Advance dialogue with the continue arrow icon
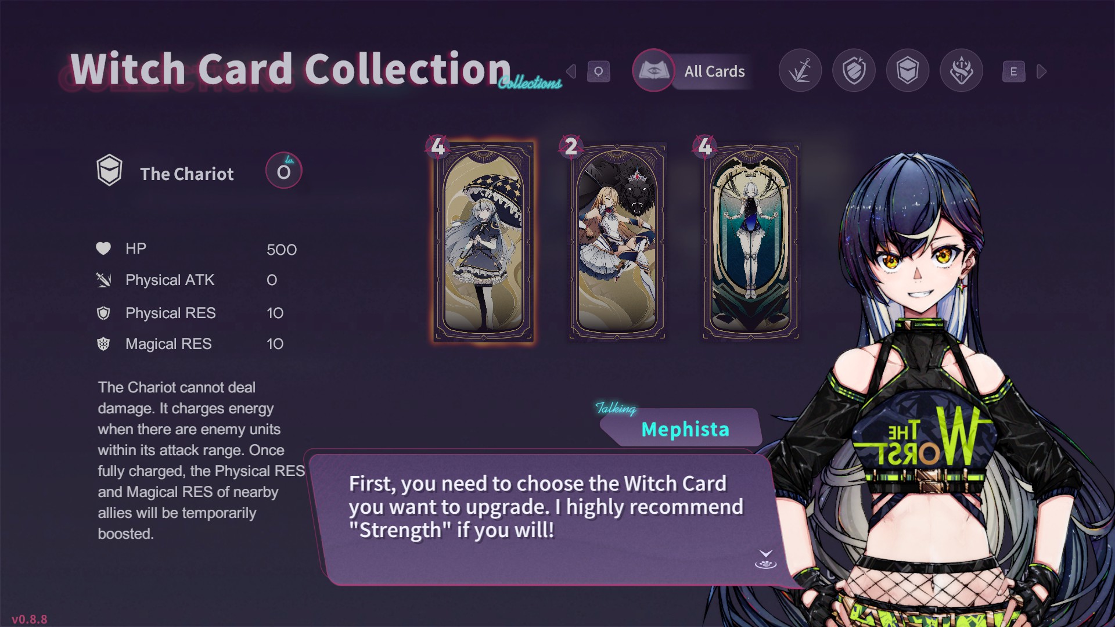The height and width of the screenshot is (627, 1115). [x=765, y=559]
